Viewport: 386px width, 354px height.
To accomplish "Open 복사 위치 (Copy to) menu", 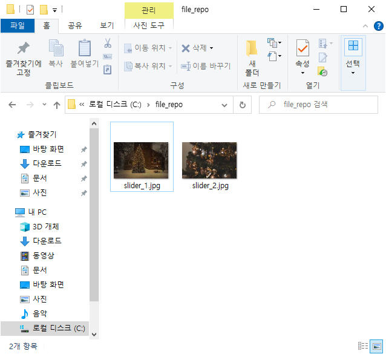I will point(148,66).
